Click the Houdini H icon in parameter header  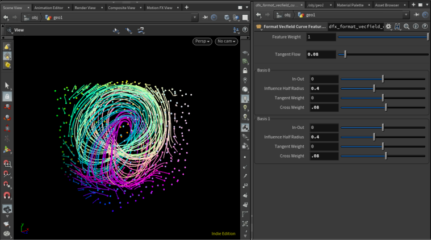[x=398, y=26]
